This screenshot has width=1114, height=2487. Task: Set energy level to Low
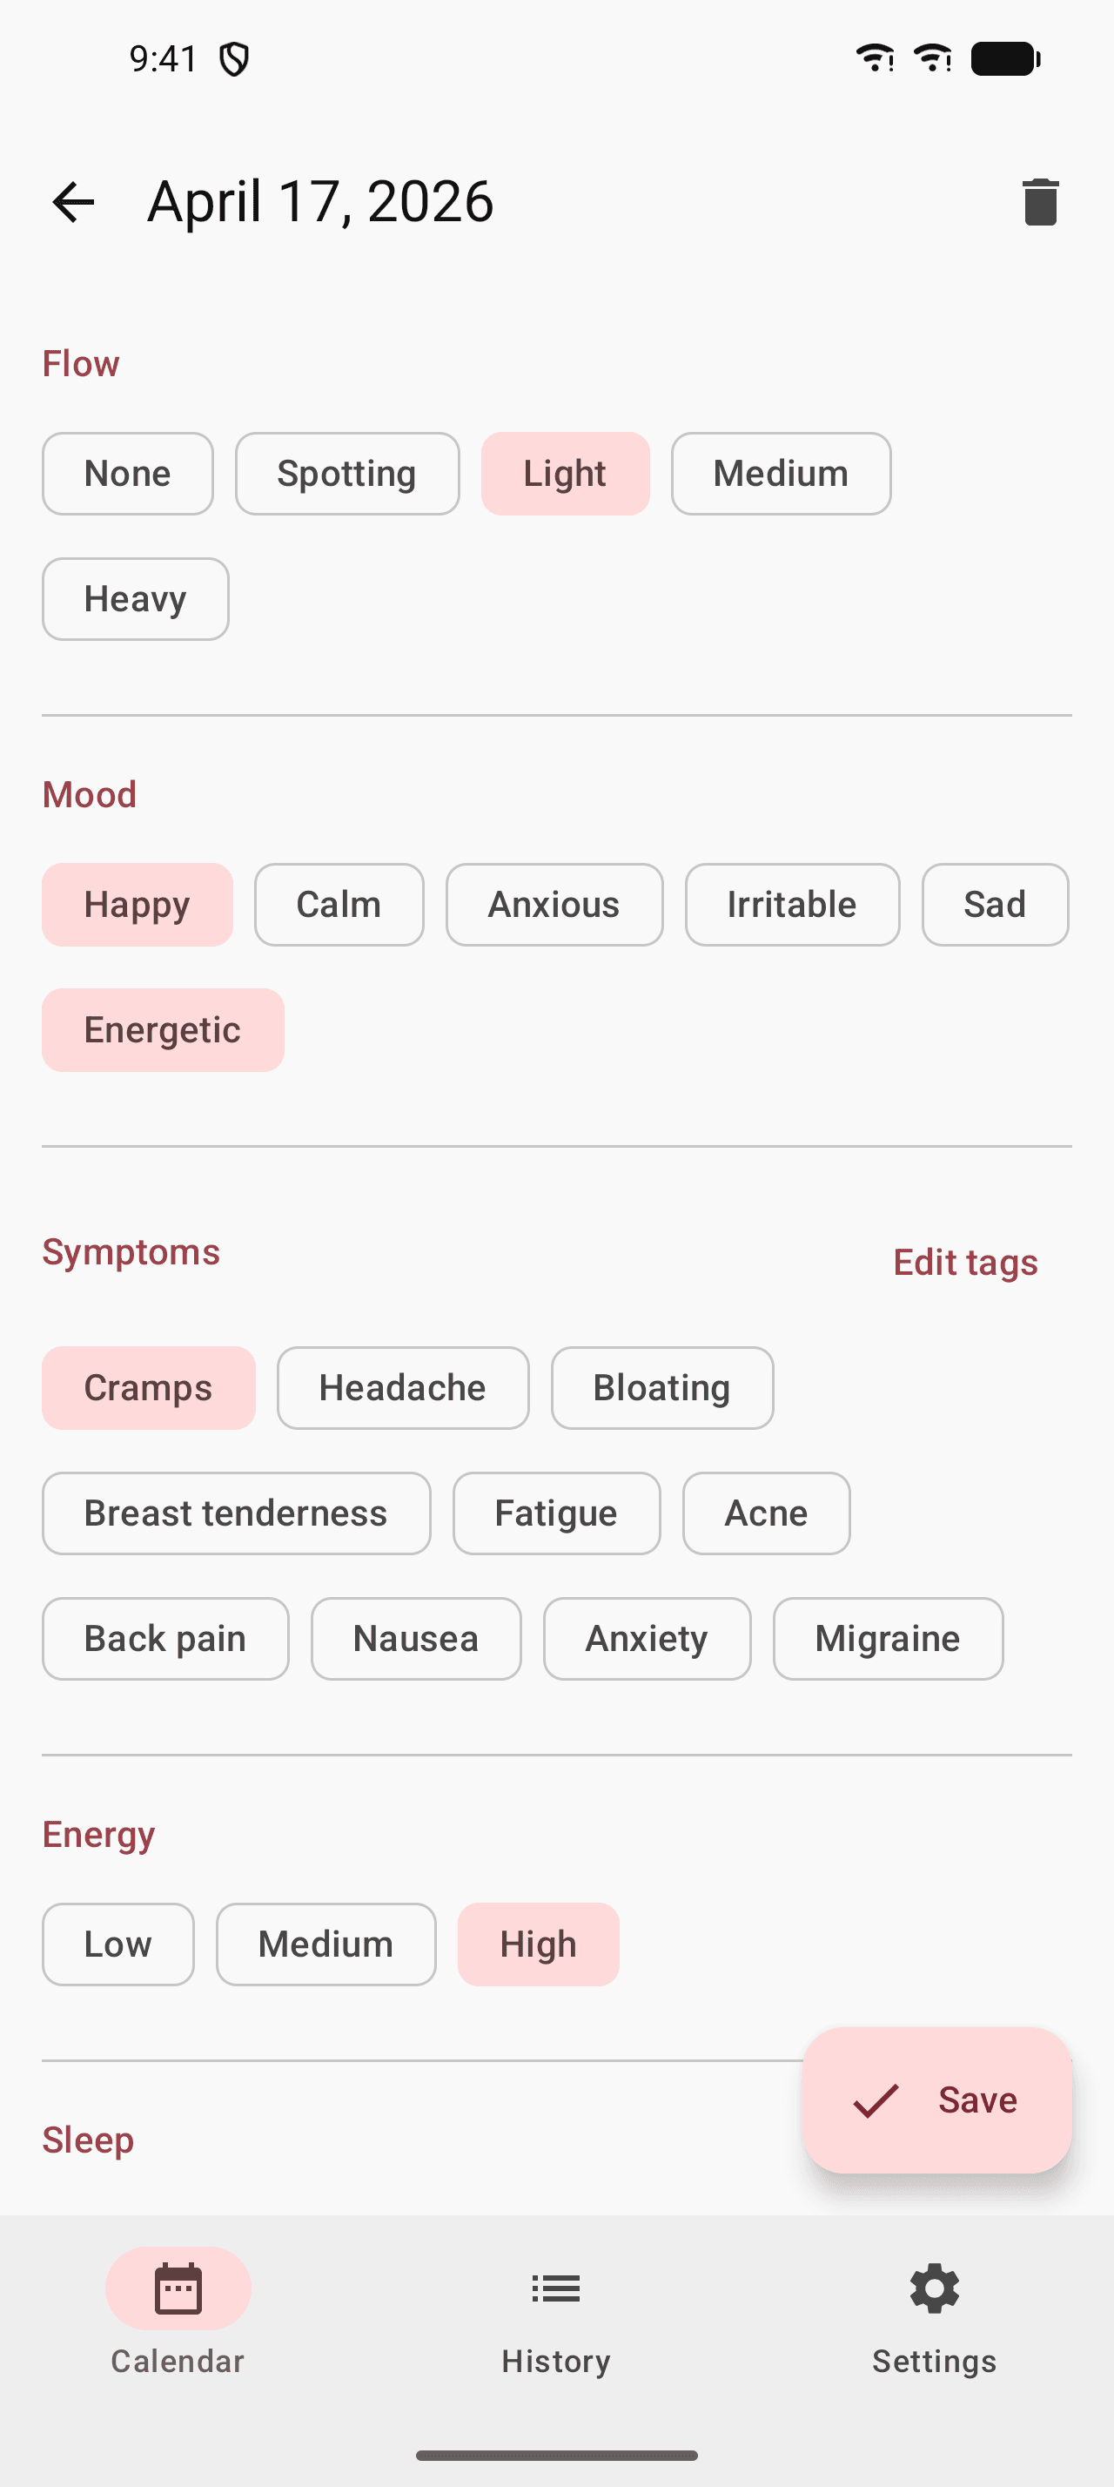117,1944
